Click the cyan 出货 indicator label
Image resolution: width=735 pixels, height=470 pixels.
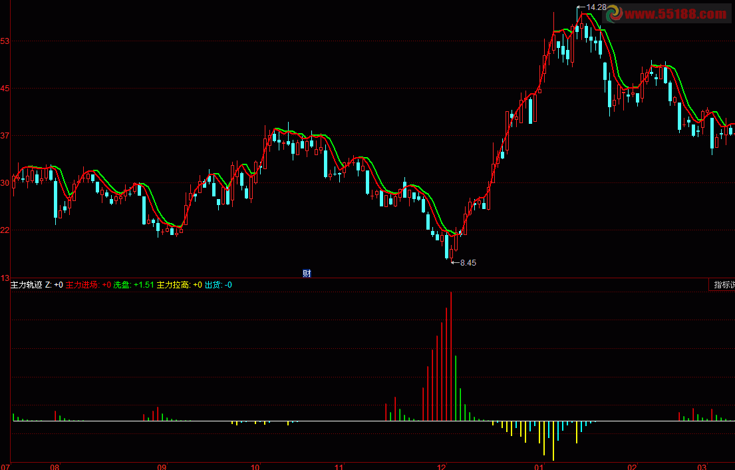click(x=218, y=285)
